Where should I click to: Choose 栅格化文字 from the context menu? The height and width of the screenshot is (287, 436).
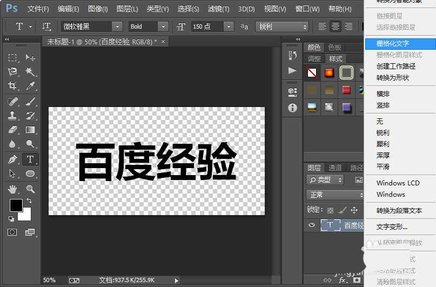pyautogui.click(x=394, y=44)
